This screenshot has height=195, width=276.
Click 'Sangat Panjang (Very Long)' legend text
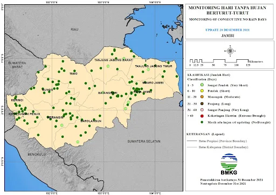click(228, 110)
